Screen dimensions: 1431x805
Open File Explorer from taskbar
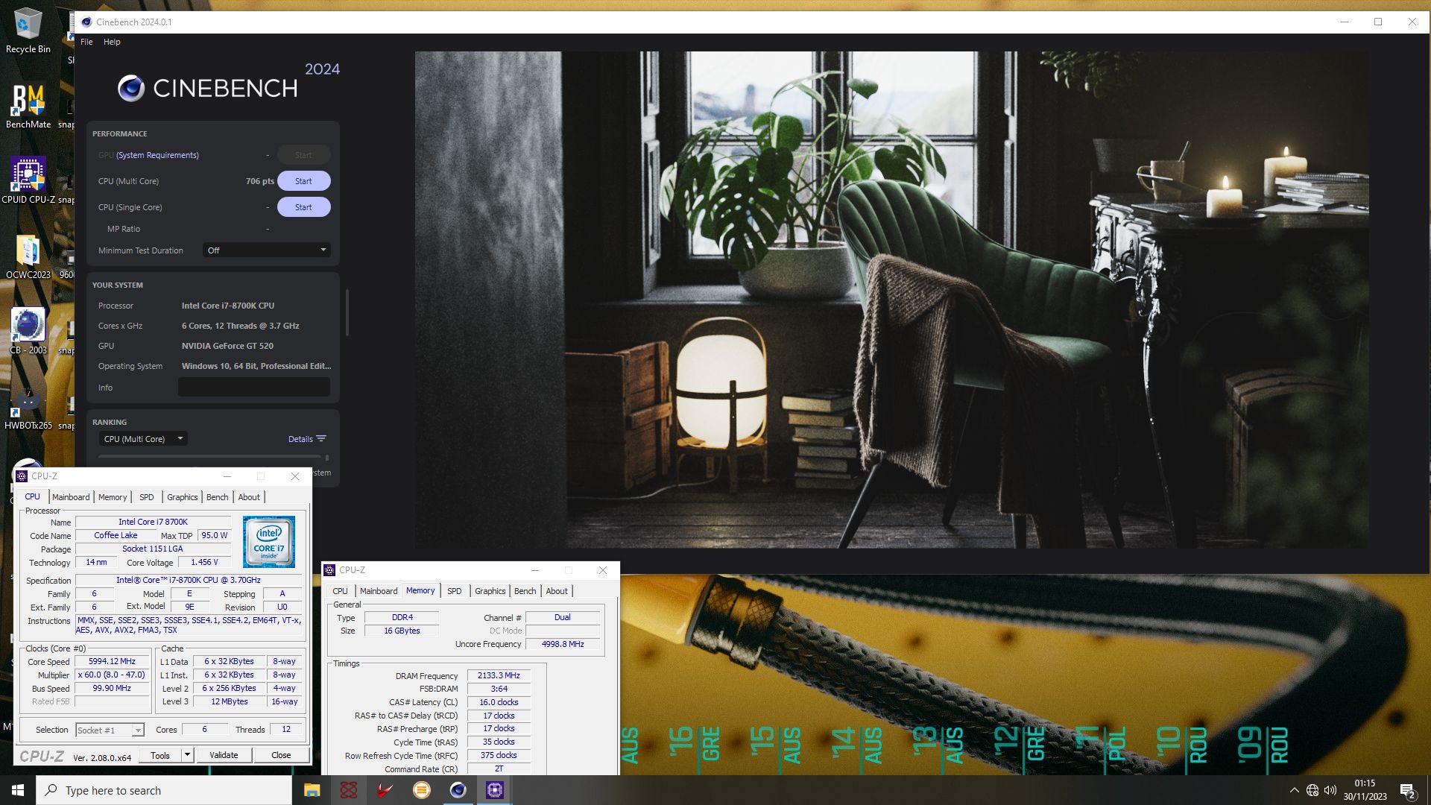(312, 790)
